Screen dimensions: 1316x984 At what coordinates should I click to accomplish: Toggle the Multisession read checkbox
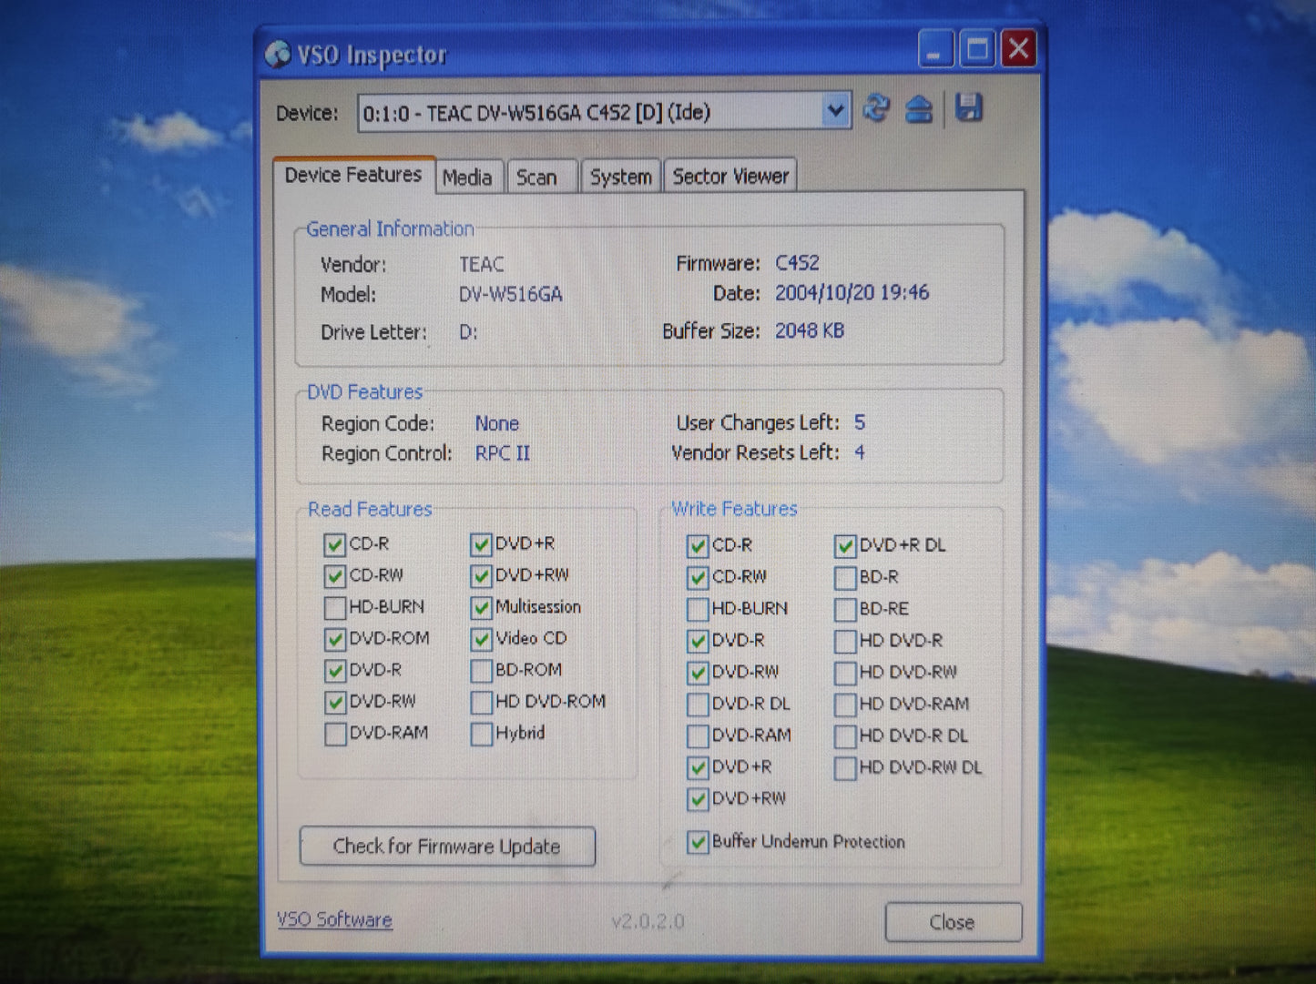coord(482,607)
